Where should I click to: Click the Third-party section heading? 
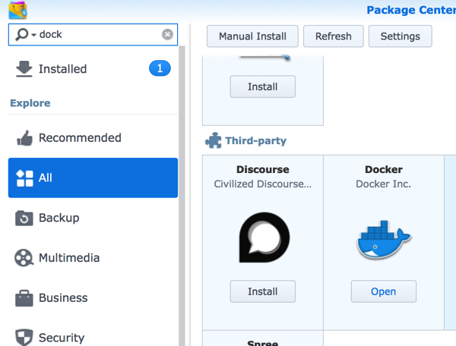click(255, 140)
